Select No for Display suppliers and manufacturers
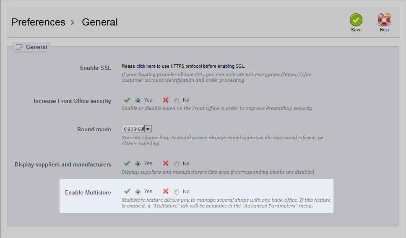406x238 pixels. point(177,164)
